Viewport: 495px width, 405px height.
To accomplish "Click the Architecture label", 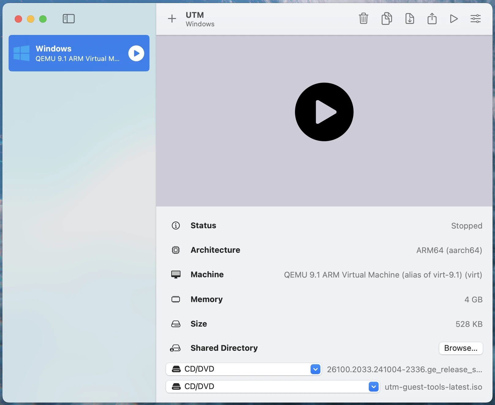I will [215, 250].
